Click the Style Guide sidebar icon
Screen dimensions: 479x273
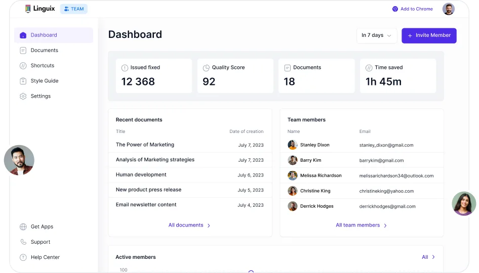[23, 81]
